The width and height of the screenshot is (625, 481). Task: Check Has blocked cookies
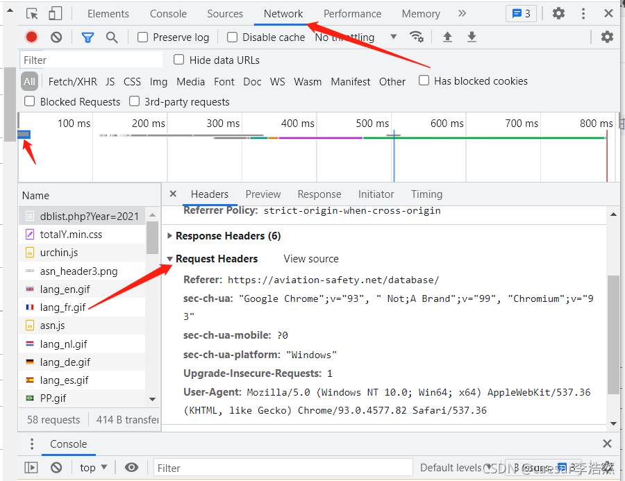(x=424, y=81)
